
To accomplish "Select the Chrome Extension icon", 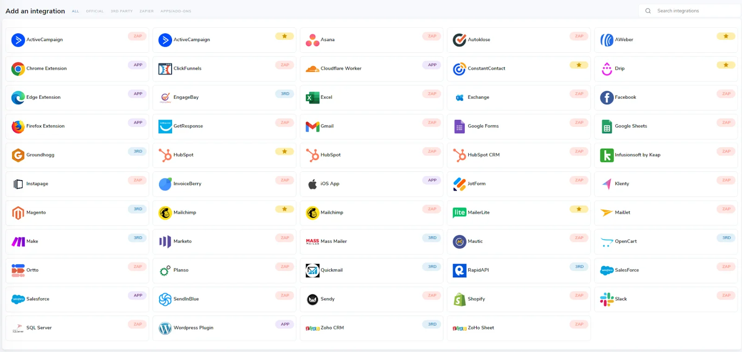I will [x=18, y=68].
